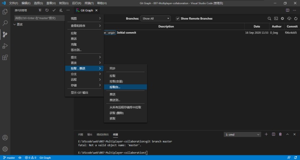Screen dimensions: 300x160
Task: Open notifications bell in status bar
Action: [296, 157]
